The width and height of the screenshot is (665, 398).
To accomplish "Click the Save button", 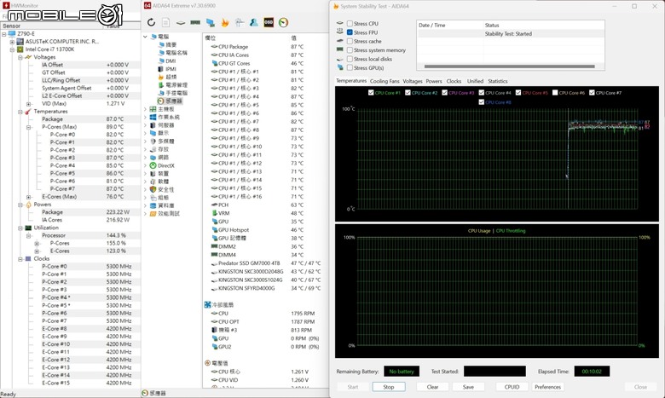I will [x=468, y=387].
